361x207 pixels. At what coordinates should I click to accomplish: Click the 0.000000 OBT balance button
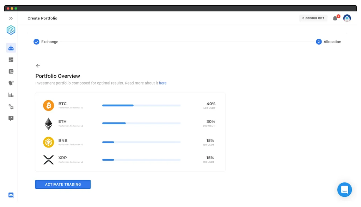pos(313,18)
